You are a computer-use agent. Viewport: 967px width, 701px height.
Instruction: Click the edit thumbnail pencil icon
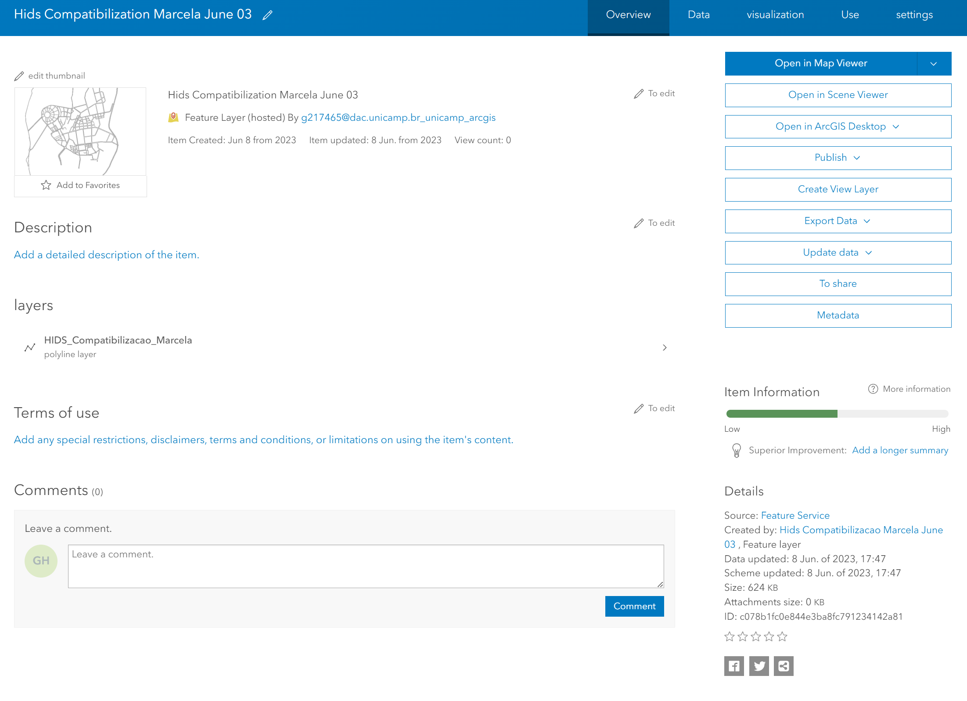tap(19, 76)
